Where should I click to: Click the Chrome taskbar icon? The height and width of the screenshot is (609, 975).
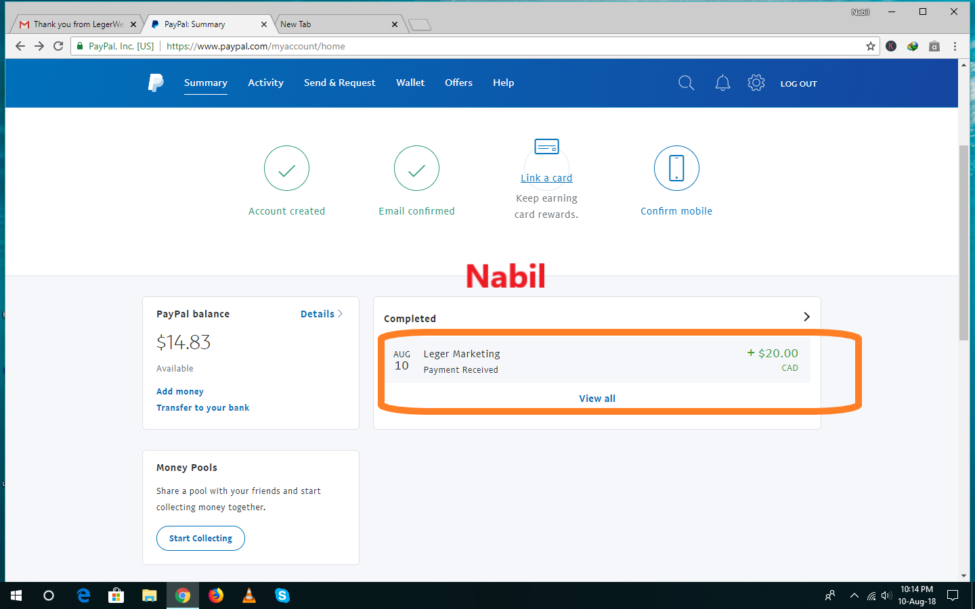183,595
